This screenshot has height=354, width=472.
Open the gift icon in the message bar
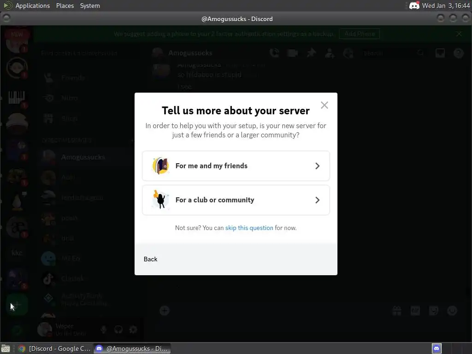pyautogui.click(x=397, y=310)
